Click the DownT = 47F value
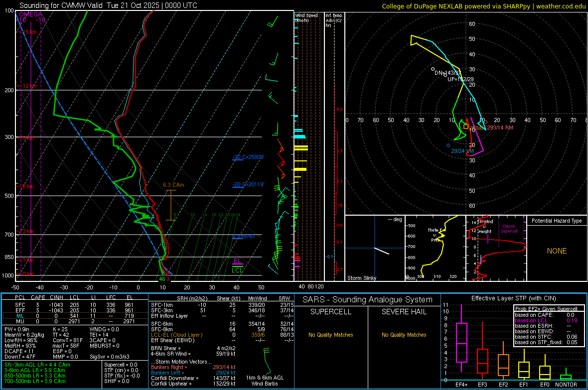The height and width of the screenshot is (390, 588). click(20, 357)
